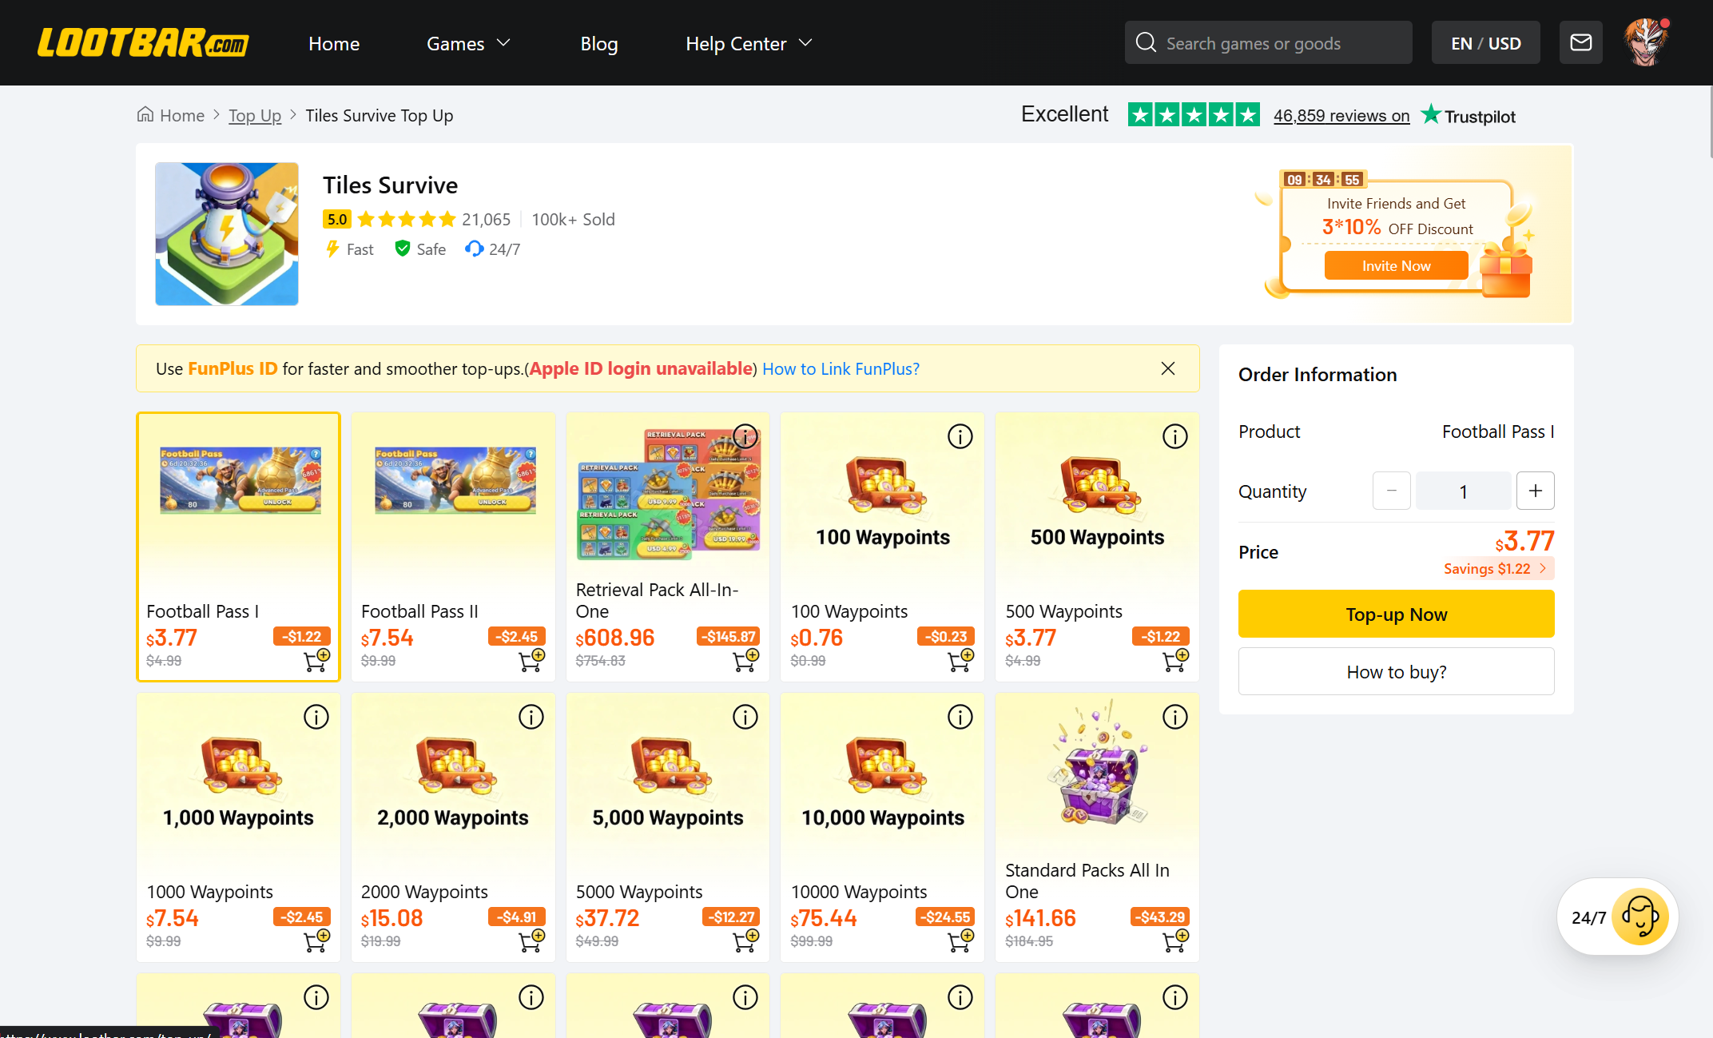This screenshot has height=1038, width=1713.
Task: Add Football Pass I to cart
Action: [316, 660]
